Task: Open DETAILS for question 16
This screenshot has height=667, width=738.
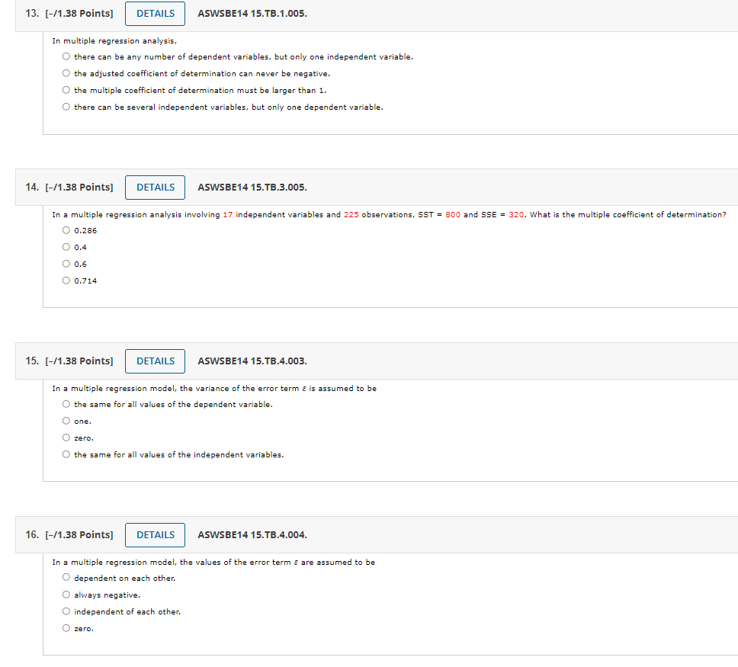Action: [155, 534]
